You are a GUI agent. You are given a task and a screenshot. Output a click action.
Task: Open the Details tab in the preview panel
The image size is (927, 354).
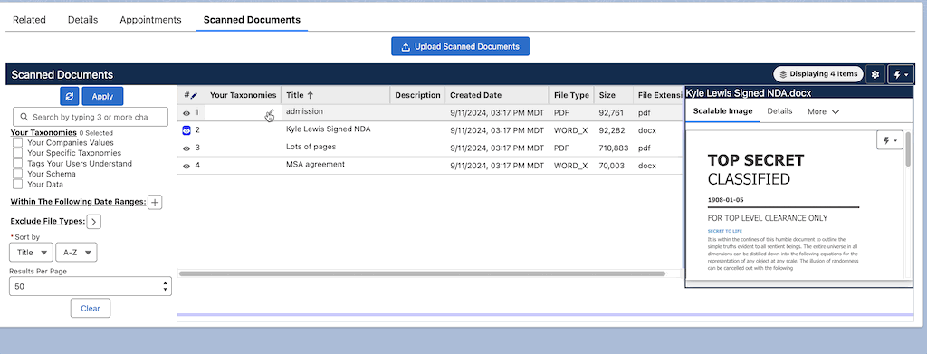pyautogui.click(x=779, y=111)
